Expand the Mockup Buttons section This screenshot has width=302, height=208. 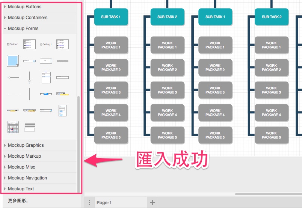(x=40, y=7)
